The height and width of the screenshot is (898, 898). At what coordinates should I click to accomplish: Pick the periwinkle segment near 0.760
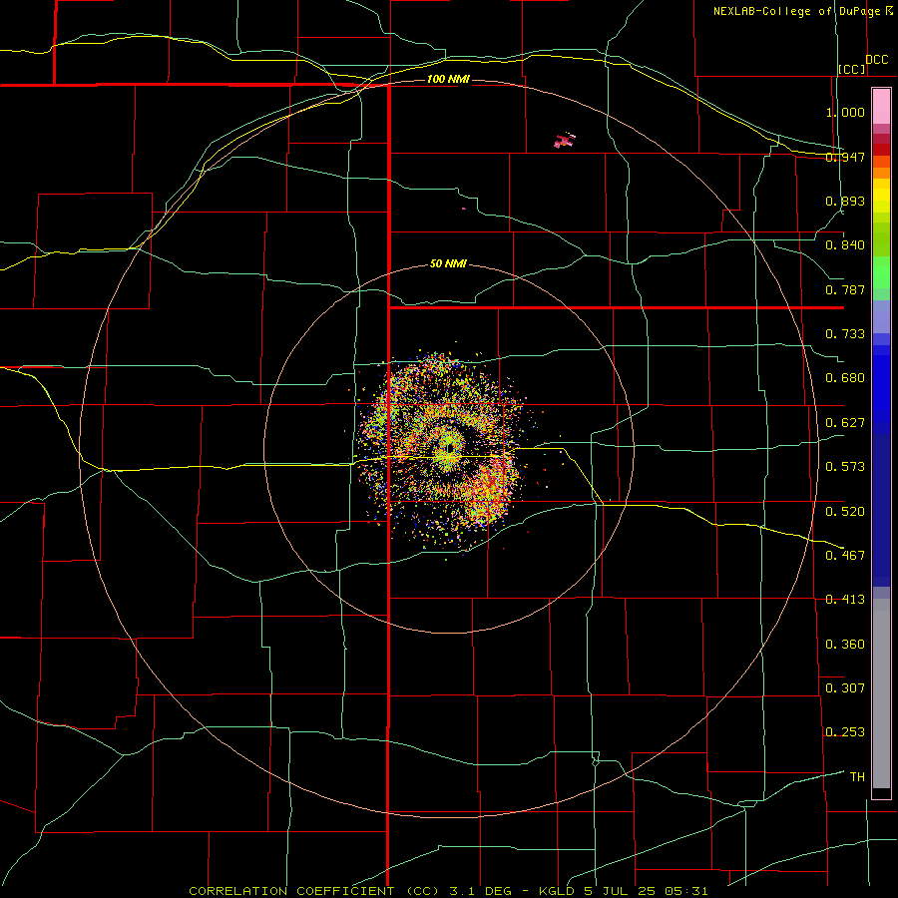click(x=881, y=317)
